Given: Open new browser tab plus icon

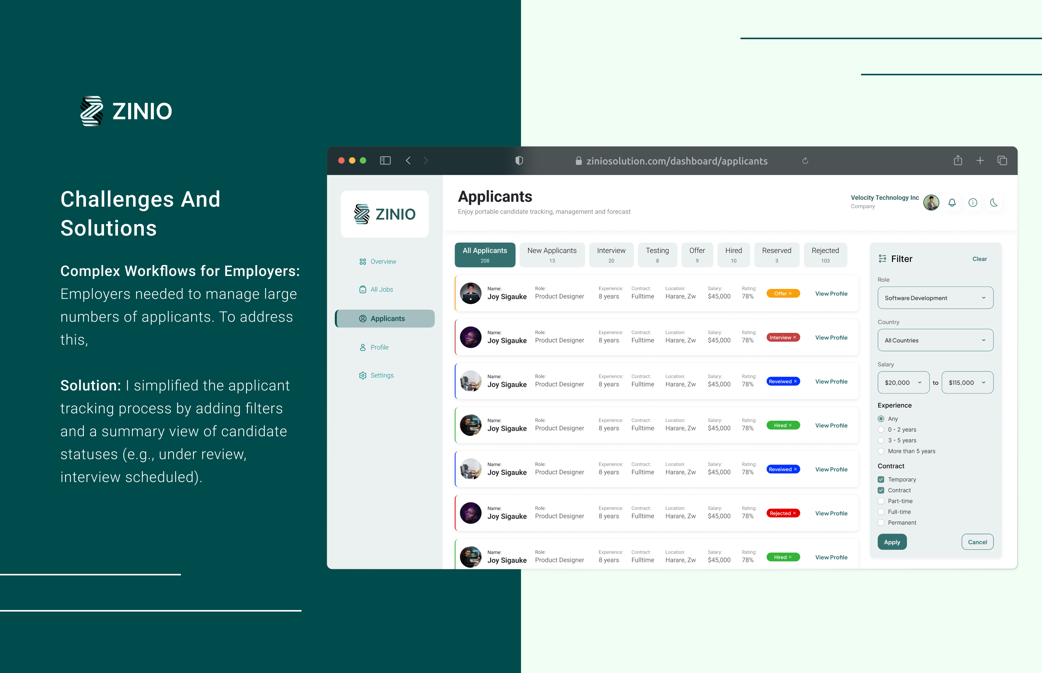Looking at the screenshot, I should (x=980, y=161).
